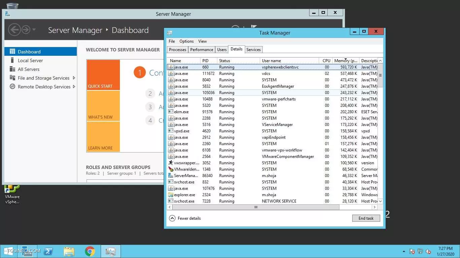This screenshot has width=460, height=258.
Task: Select explorer.exe process icon
Action: click(171, 195)
